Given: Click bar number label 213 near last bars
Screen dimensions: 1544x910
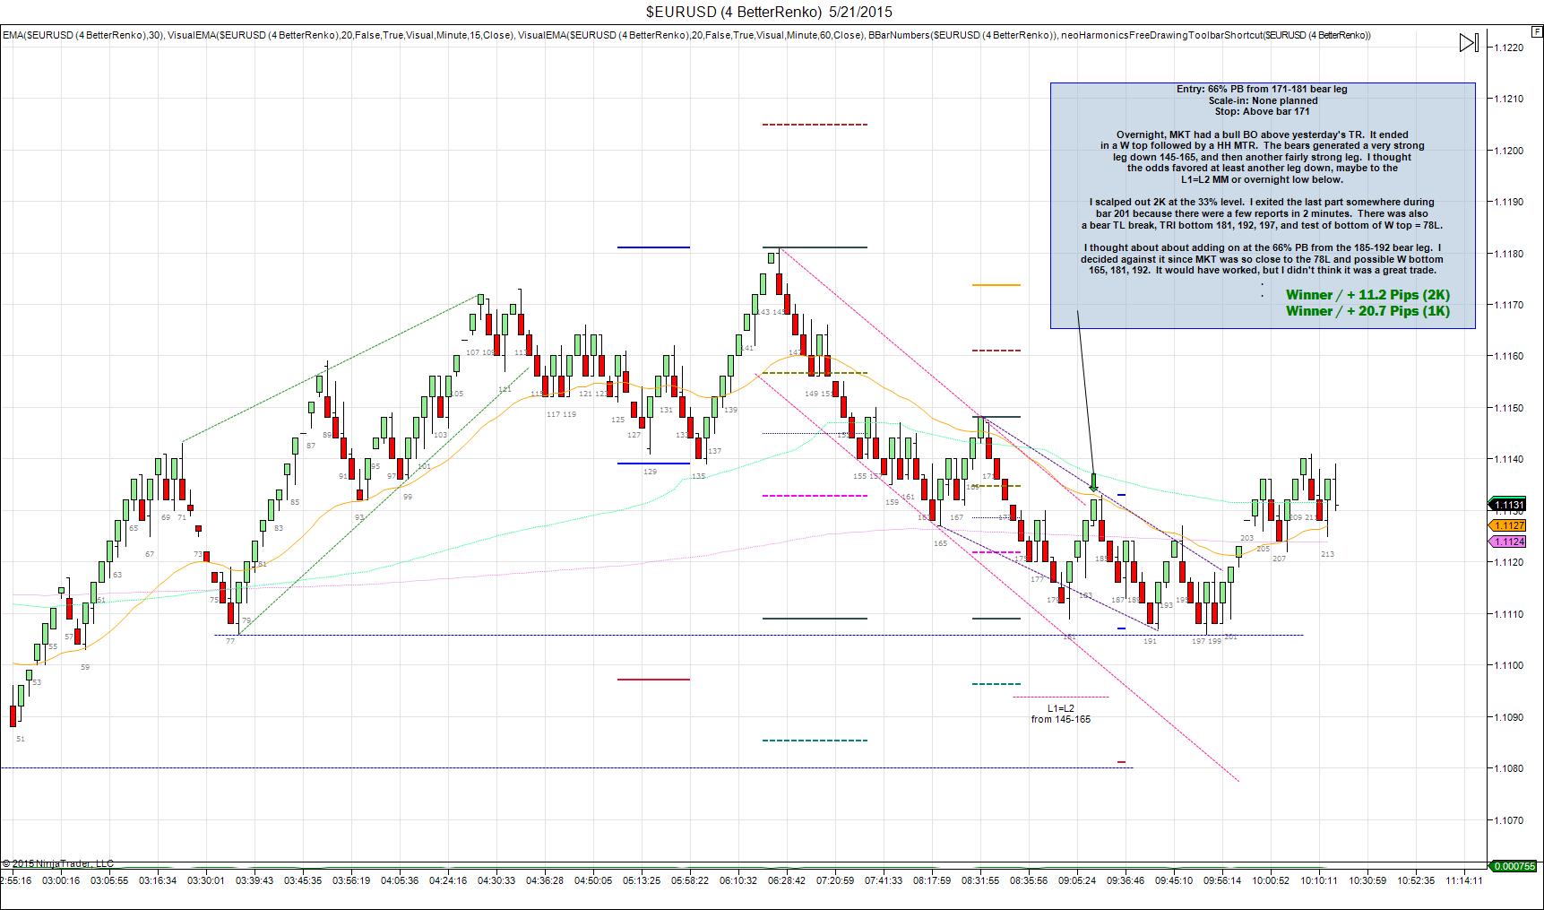Looking at the screenshot, I should coord(1327,554).
